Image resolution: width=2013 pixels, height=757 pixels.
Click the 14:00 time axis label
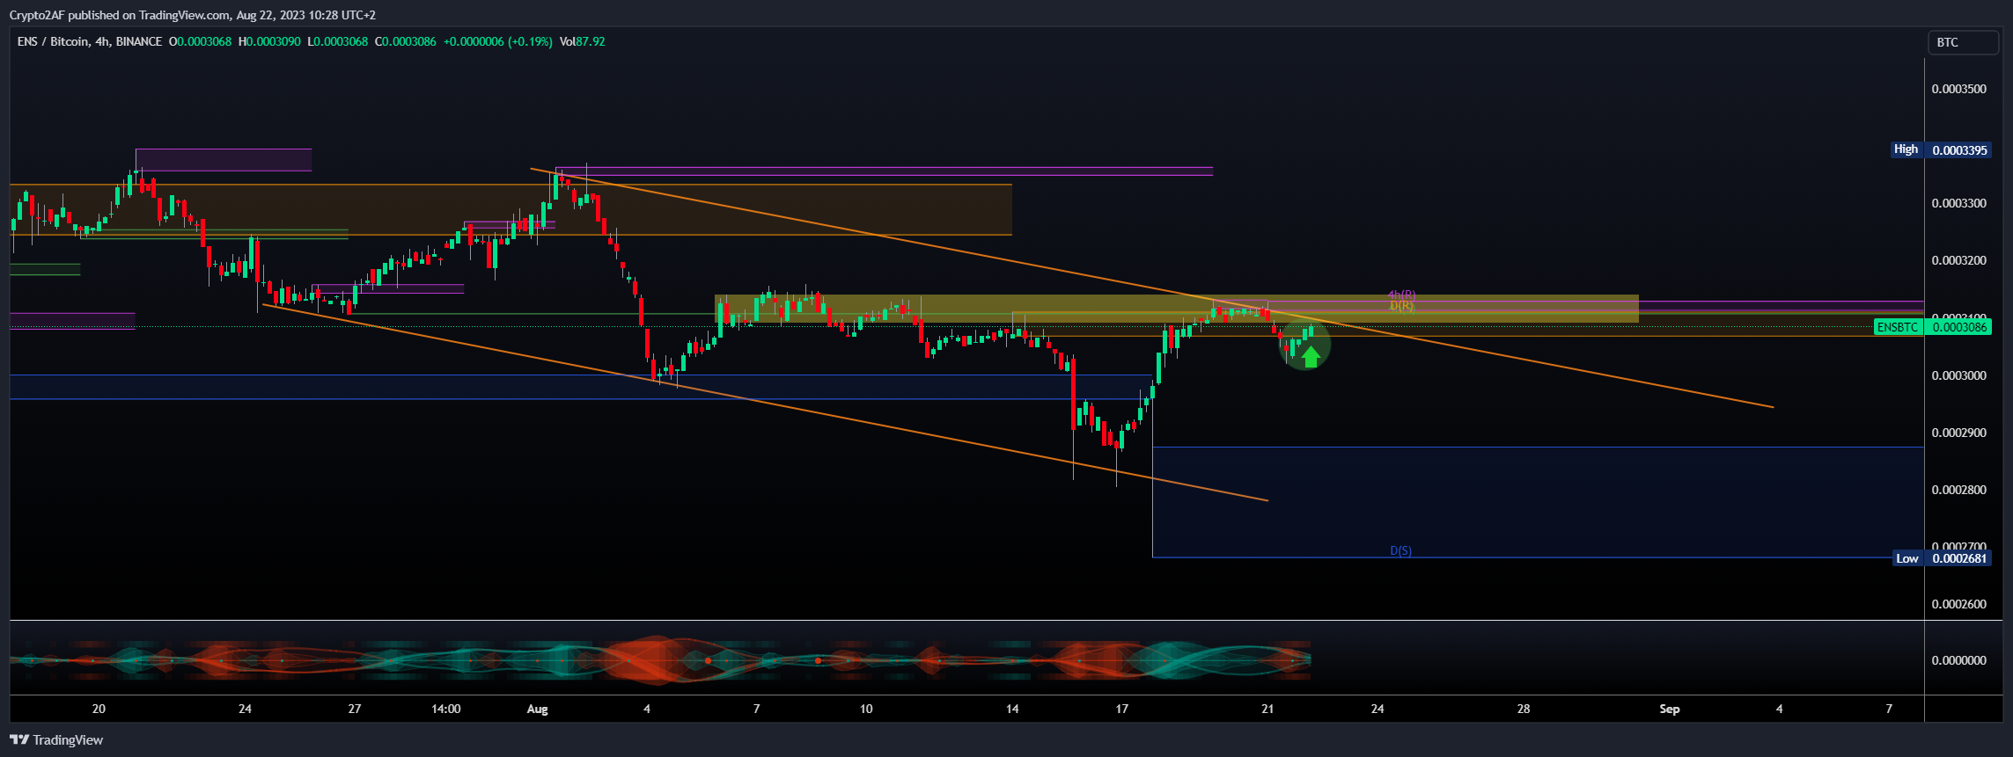[446, 709]
